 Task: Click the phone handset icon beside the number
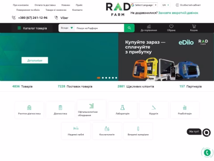point(14,18)
